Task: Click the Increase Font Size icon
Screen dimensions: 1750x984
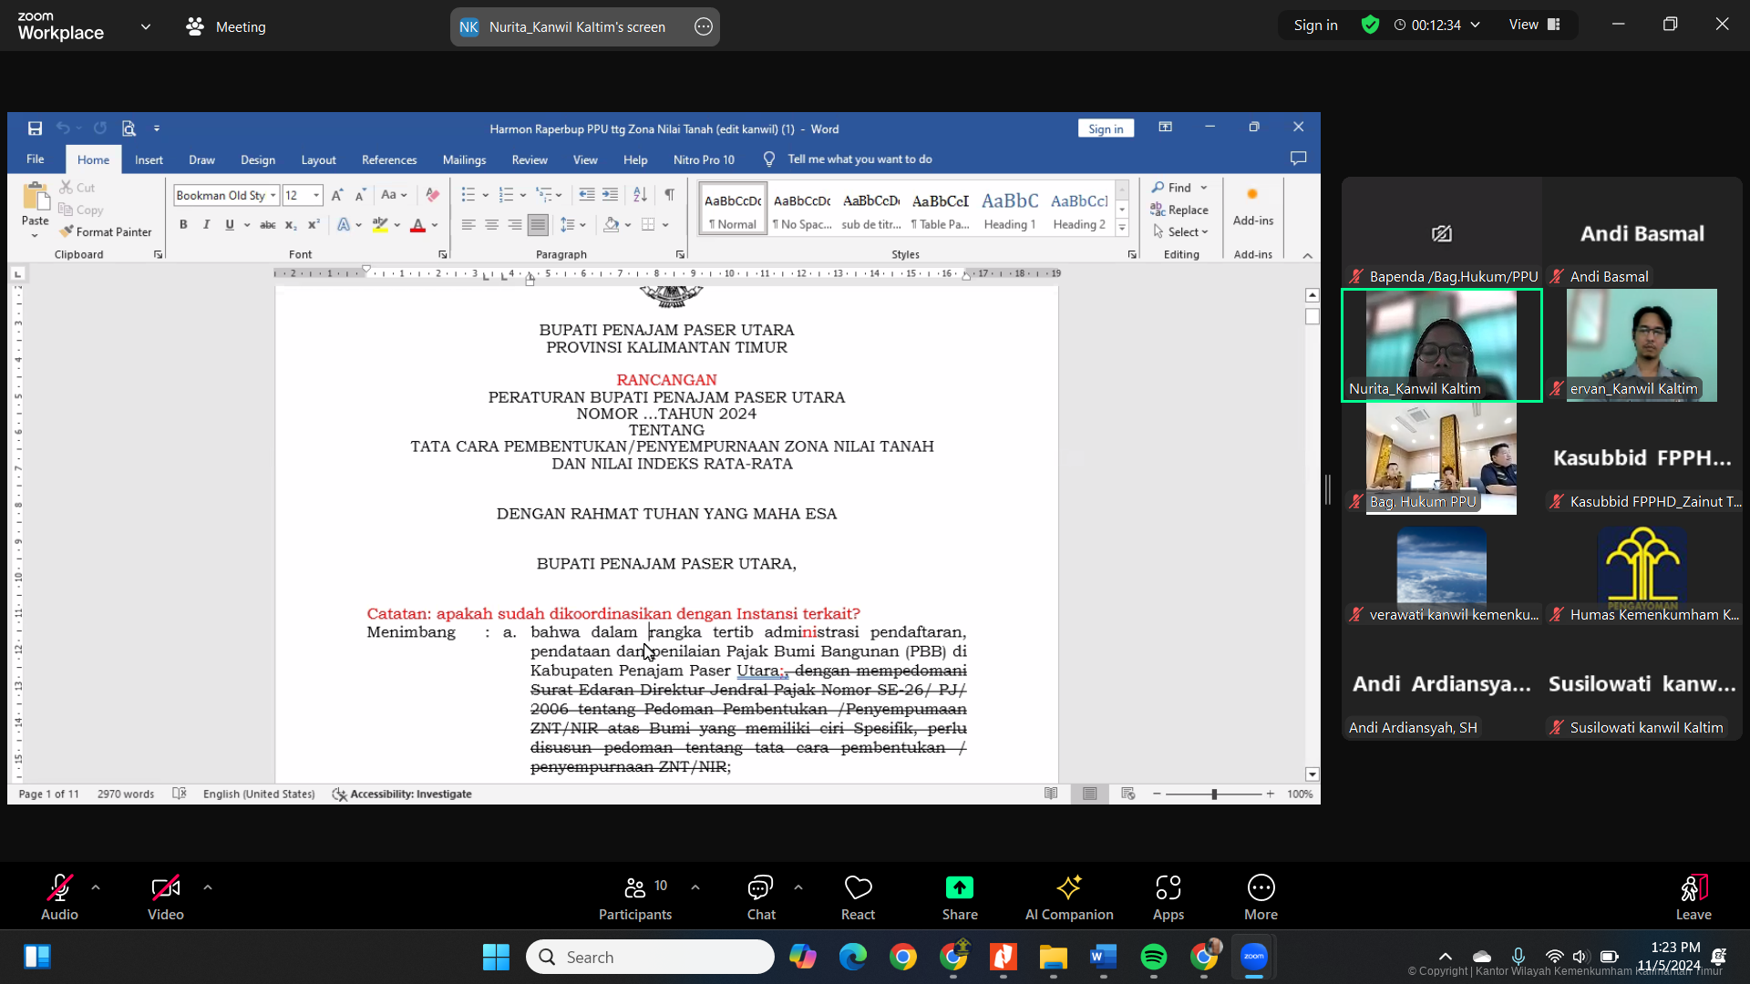Action: [337, 195]
